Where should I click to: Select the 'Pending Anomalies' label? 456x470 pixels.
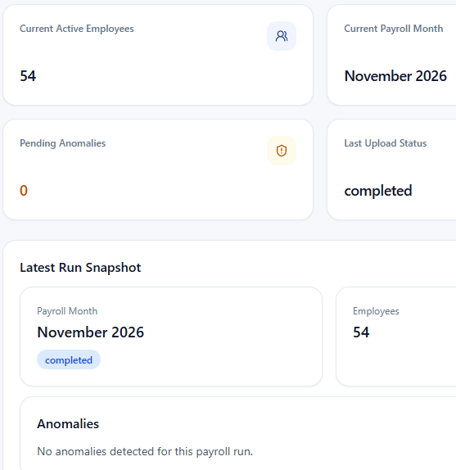point(62,143)
